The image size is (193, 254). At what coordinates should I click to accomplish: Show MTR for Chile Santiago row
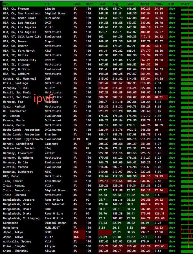pos(172,83)
